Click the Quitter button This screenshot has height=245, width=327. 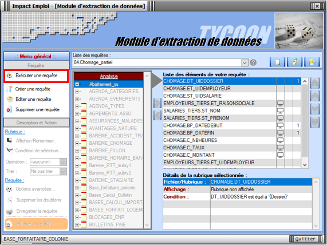point(305,239)
